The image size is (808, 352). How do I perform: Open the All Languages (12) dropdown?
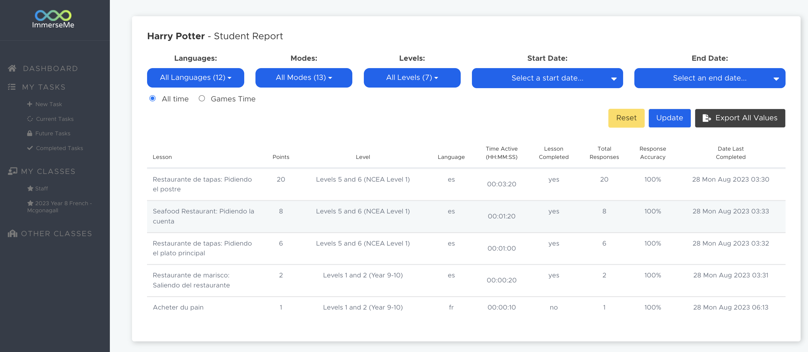pyautogui.click(x=196, y=78)
